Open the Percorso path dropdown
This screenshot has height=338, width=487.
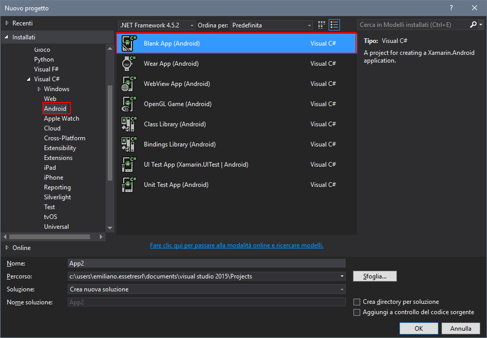click(342, 276)
